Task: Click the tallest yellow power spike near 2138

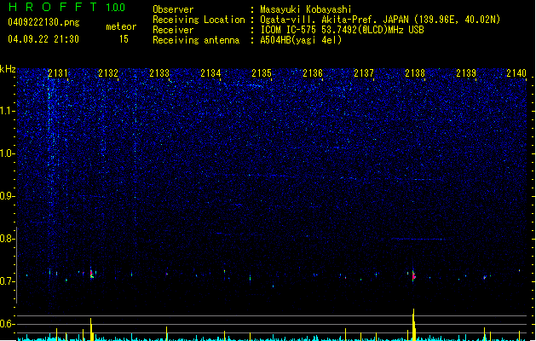Action: [x=413, y=325]
